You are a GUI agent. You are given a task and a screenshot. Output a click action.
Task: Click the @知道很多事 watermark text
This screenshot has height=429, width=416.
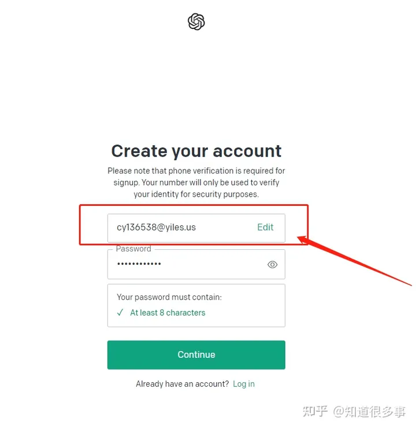click(x=369, y=412)
